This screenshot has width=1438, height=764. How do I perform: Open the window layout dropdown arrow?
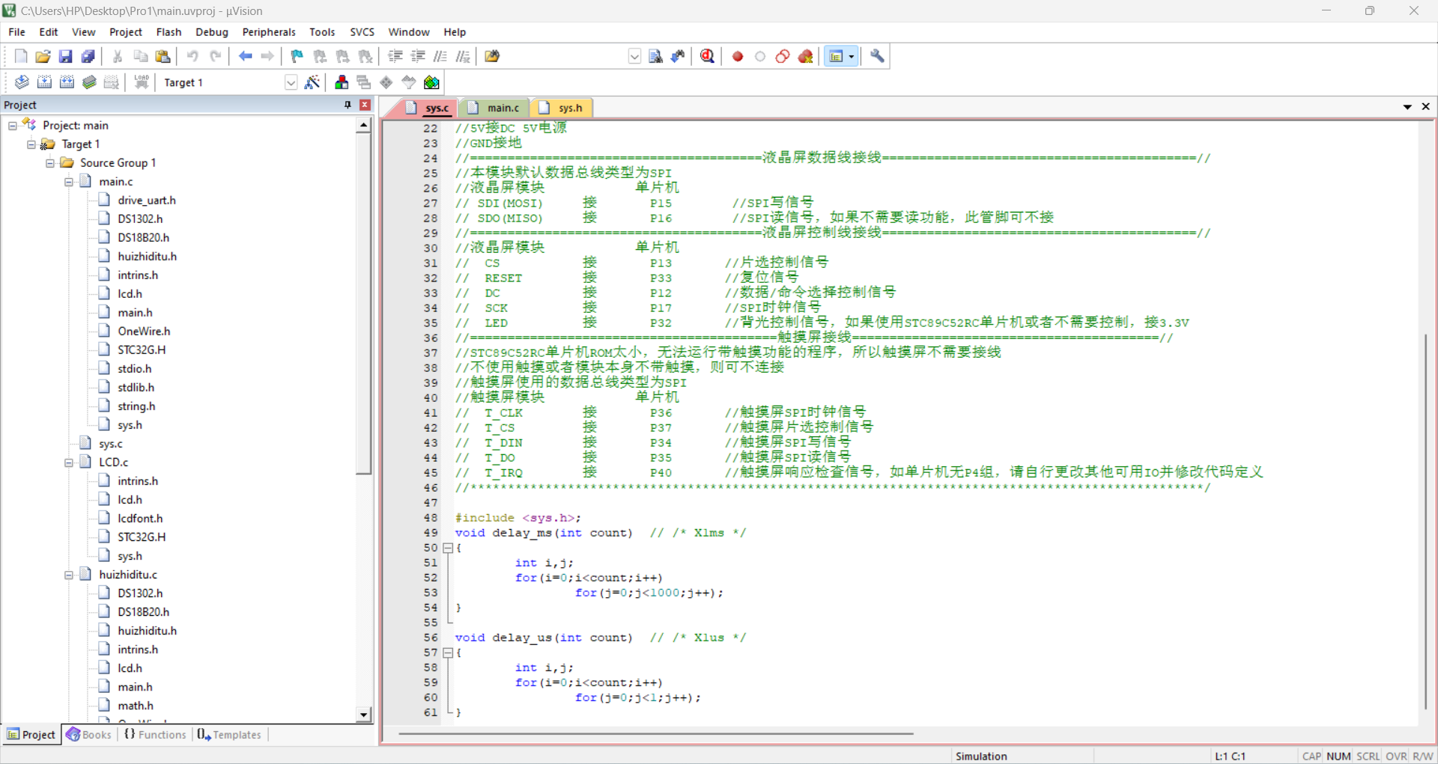point(852,56)
